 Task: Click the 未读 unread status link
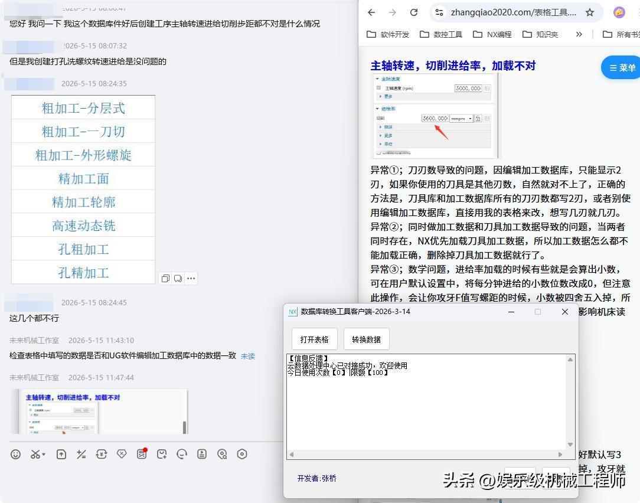[x=248, y=356]
